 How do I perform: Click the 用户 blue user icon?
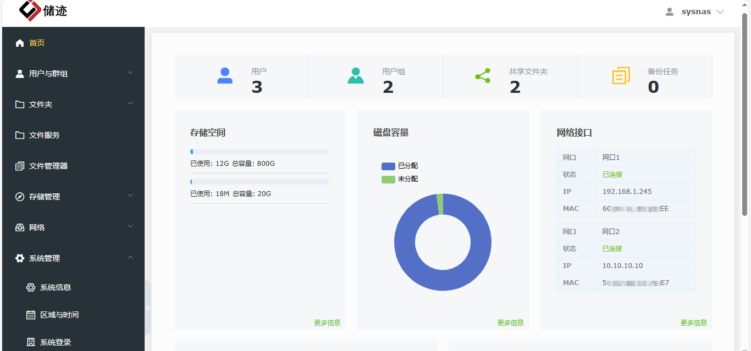click(x=225, y=76)
